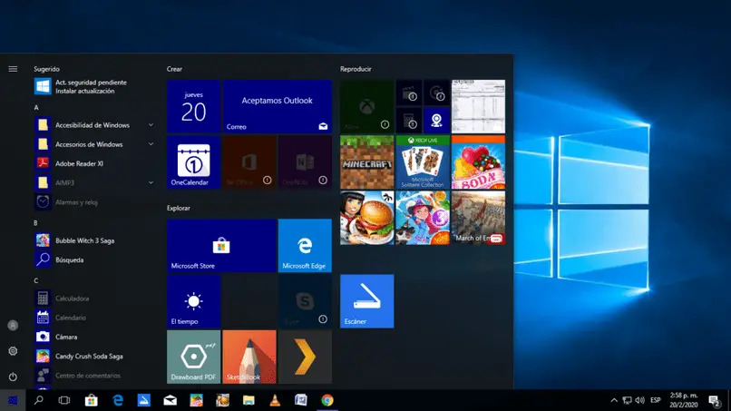731x411 pixels.
Task: Click the VLC icon in taskbar
Action: click(x=275, y=400)
